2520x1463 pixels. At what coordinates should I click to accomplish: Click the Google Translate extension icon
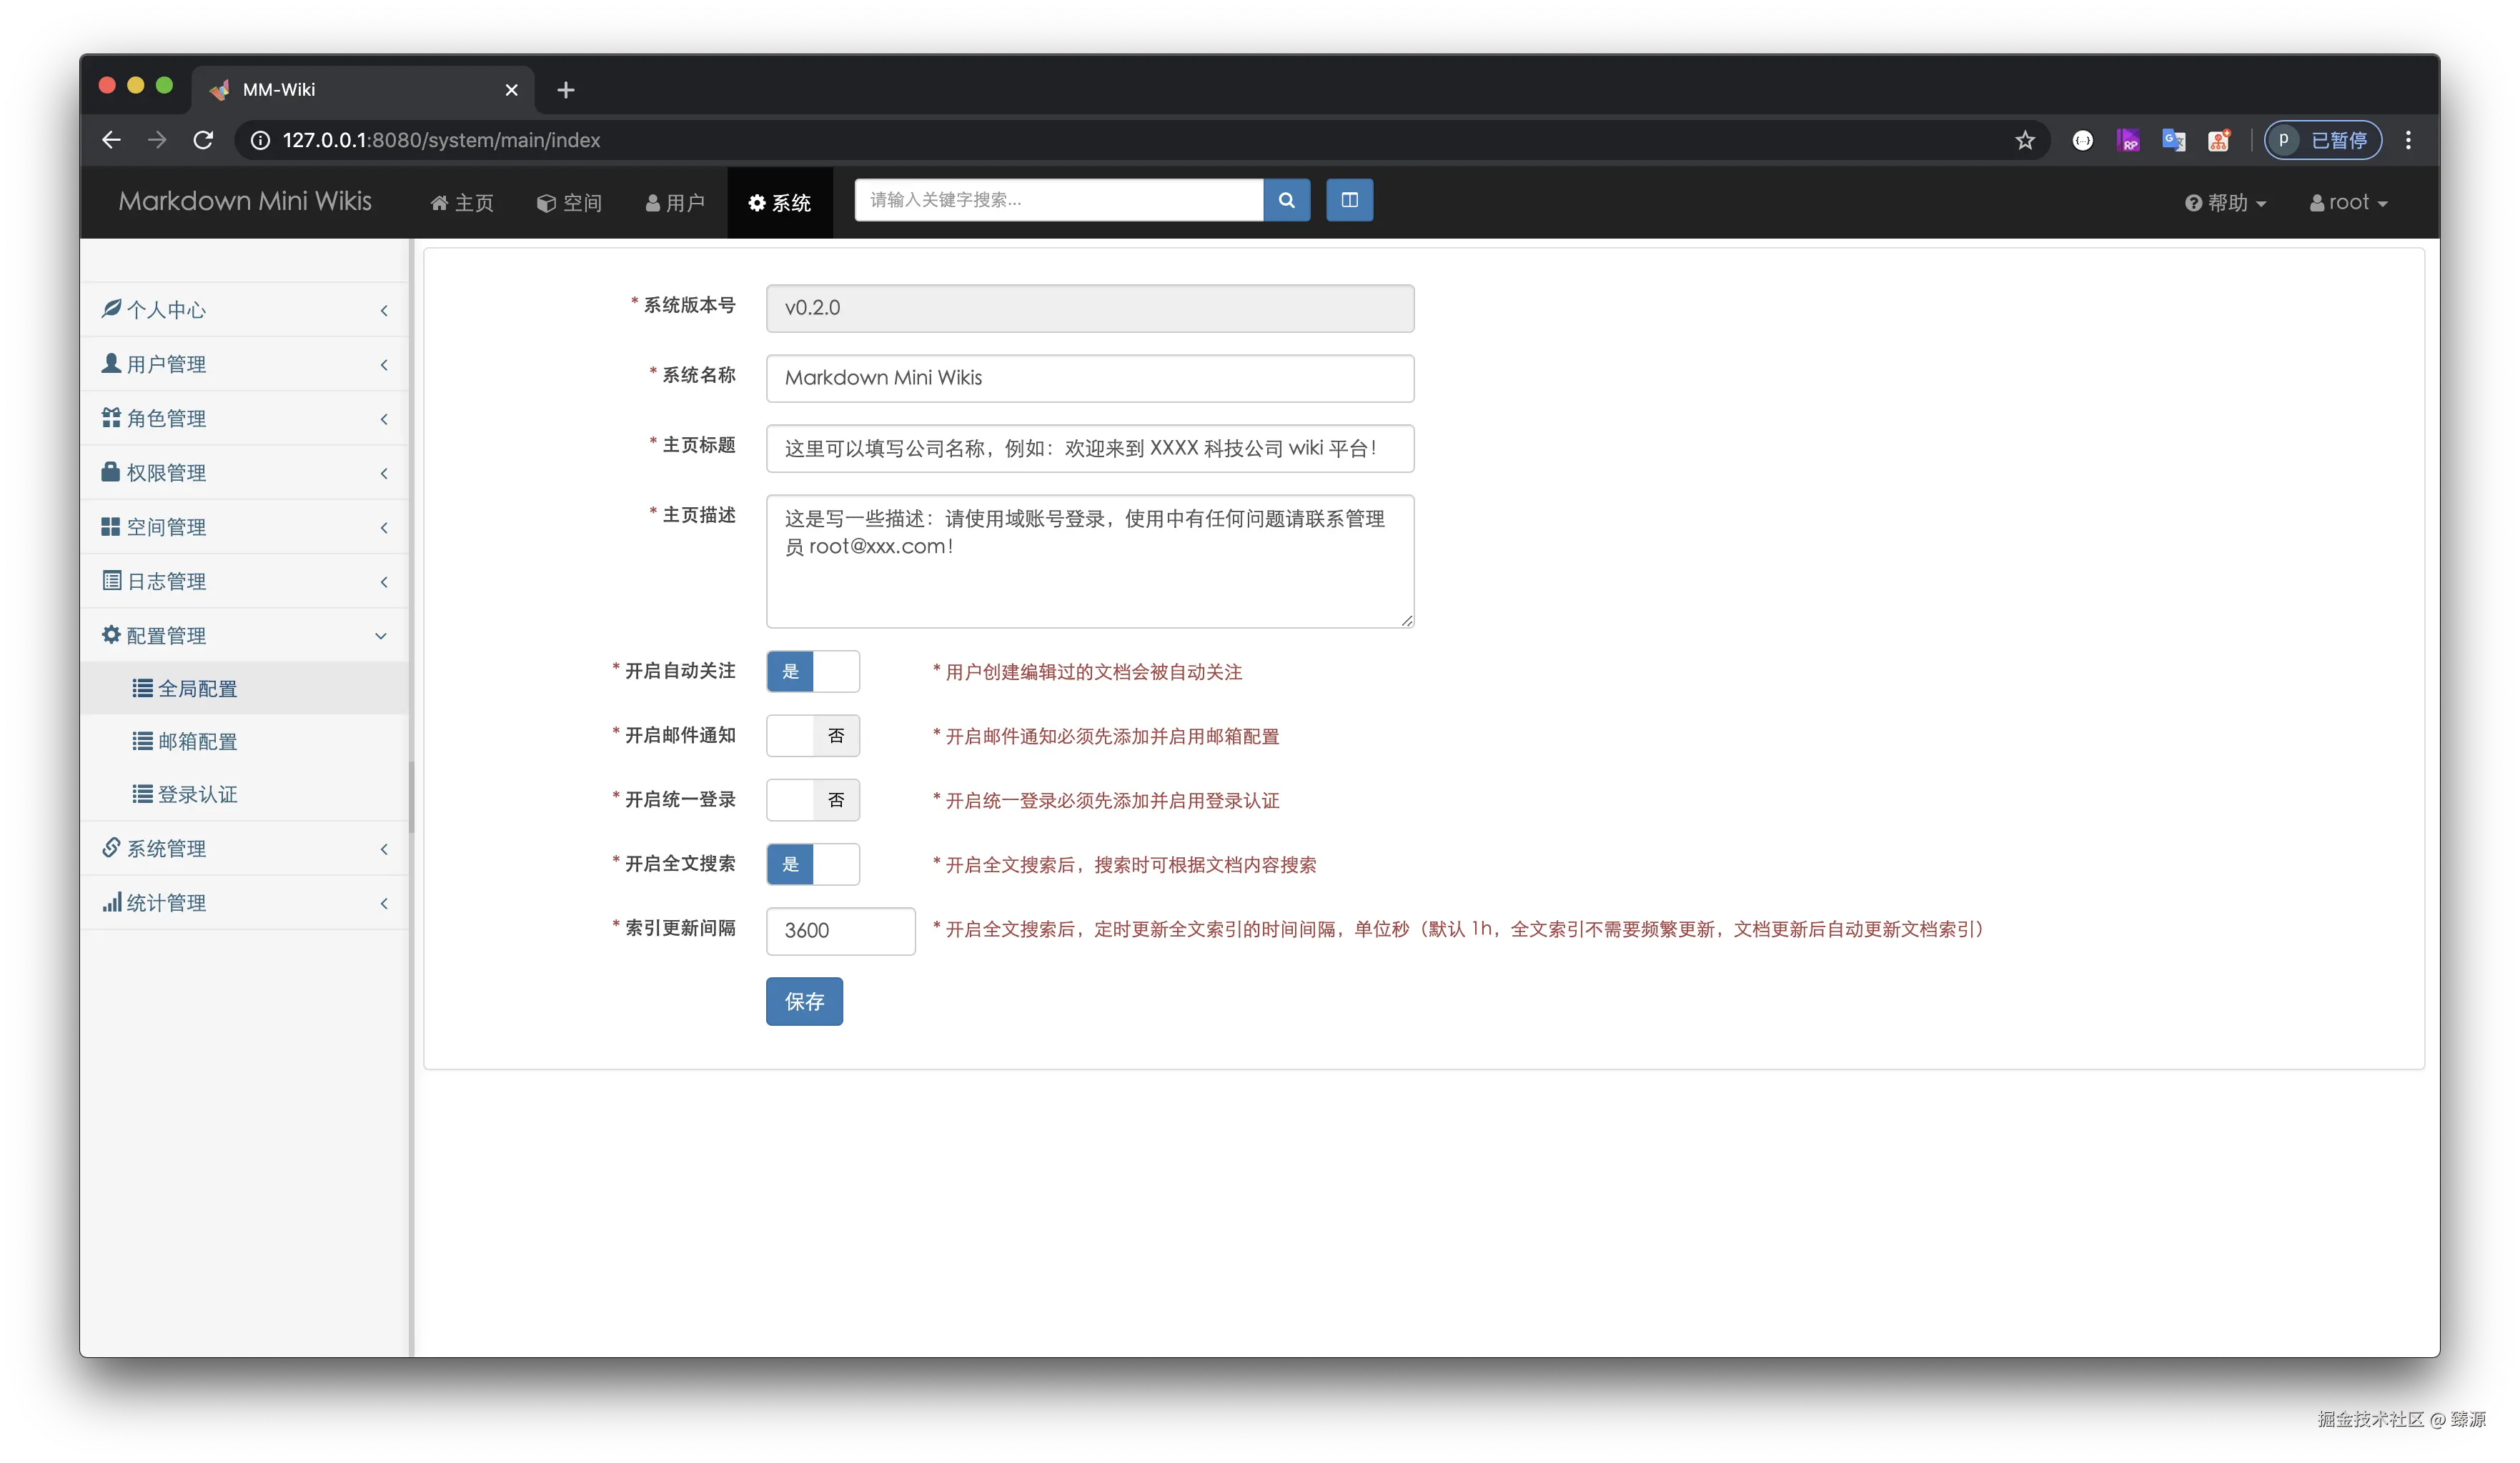coord(2173,141)
